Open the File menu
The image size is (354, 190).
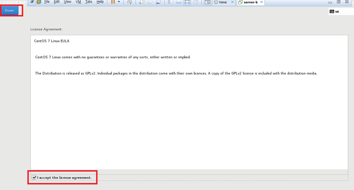pyautogui.click(x=47, y=2)
